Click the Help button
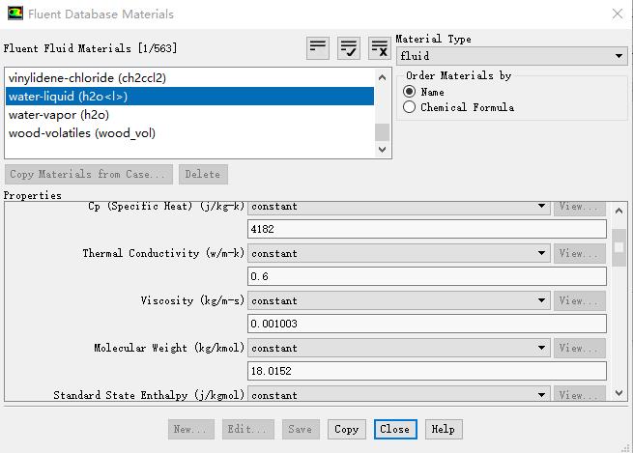Screen dimensions: 633x453 tap(444, 429)
